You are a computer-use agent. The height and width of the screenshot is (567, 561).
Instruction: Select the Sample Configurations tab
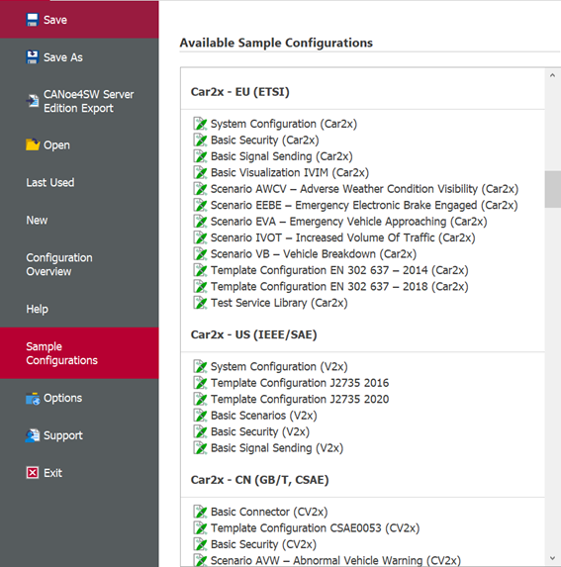click(61, 353)
